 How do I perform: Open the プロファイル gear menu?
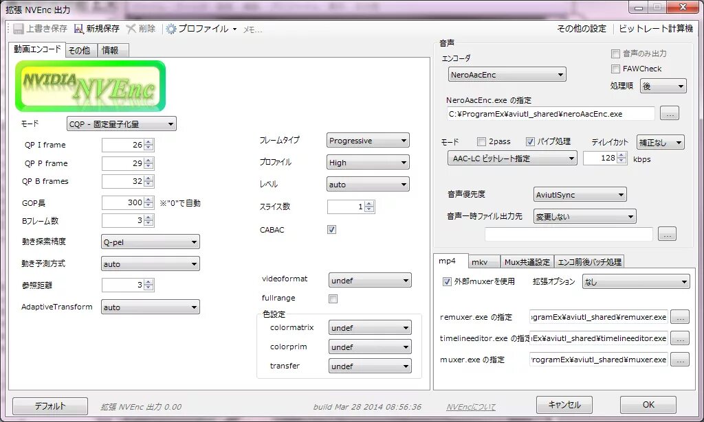pos(201,29)
